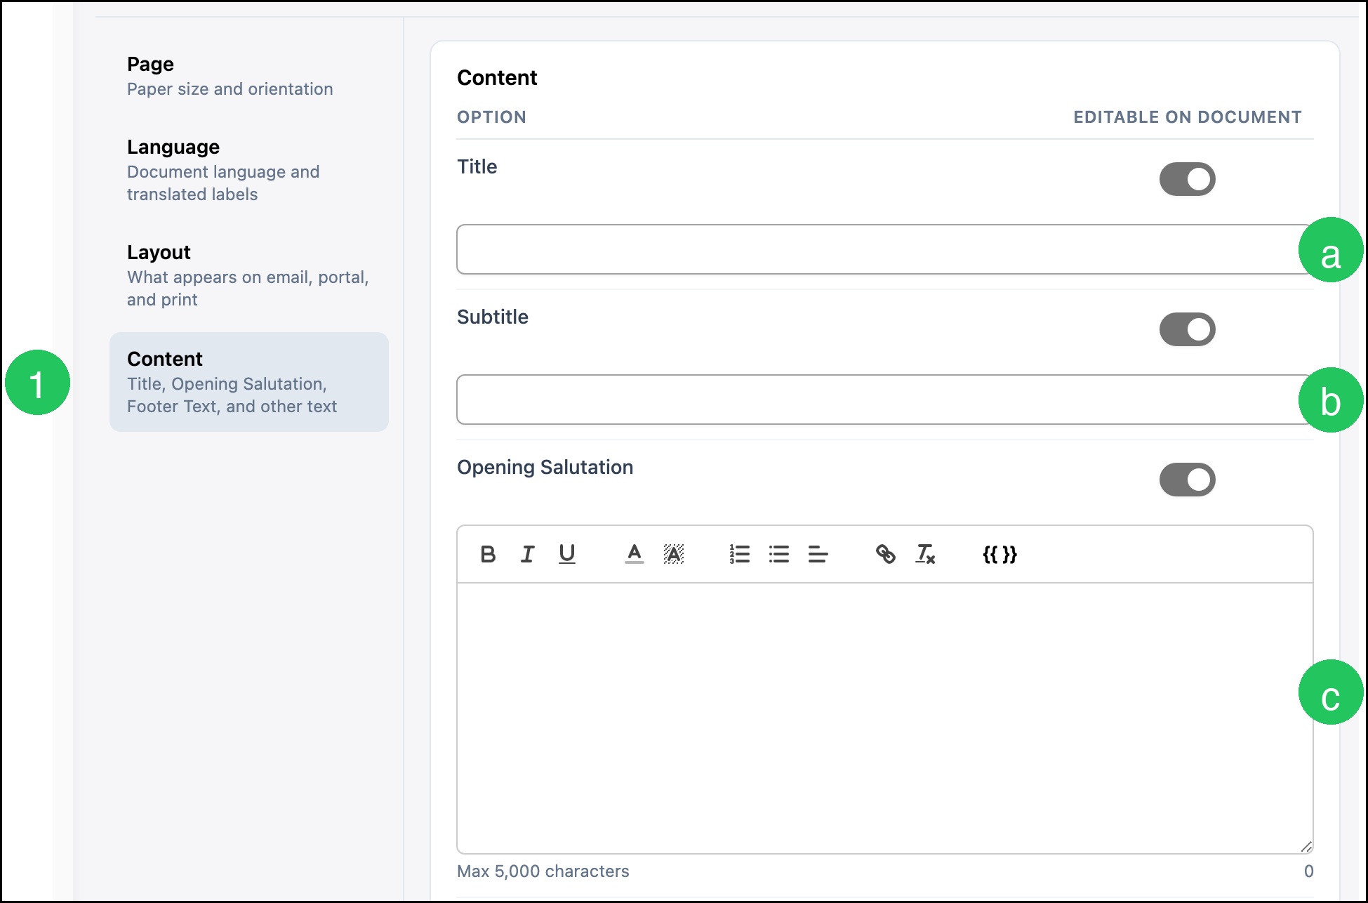Open the text color picker
The image size is (1368, 903).
click(634, 555)
